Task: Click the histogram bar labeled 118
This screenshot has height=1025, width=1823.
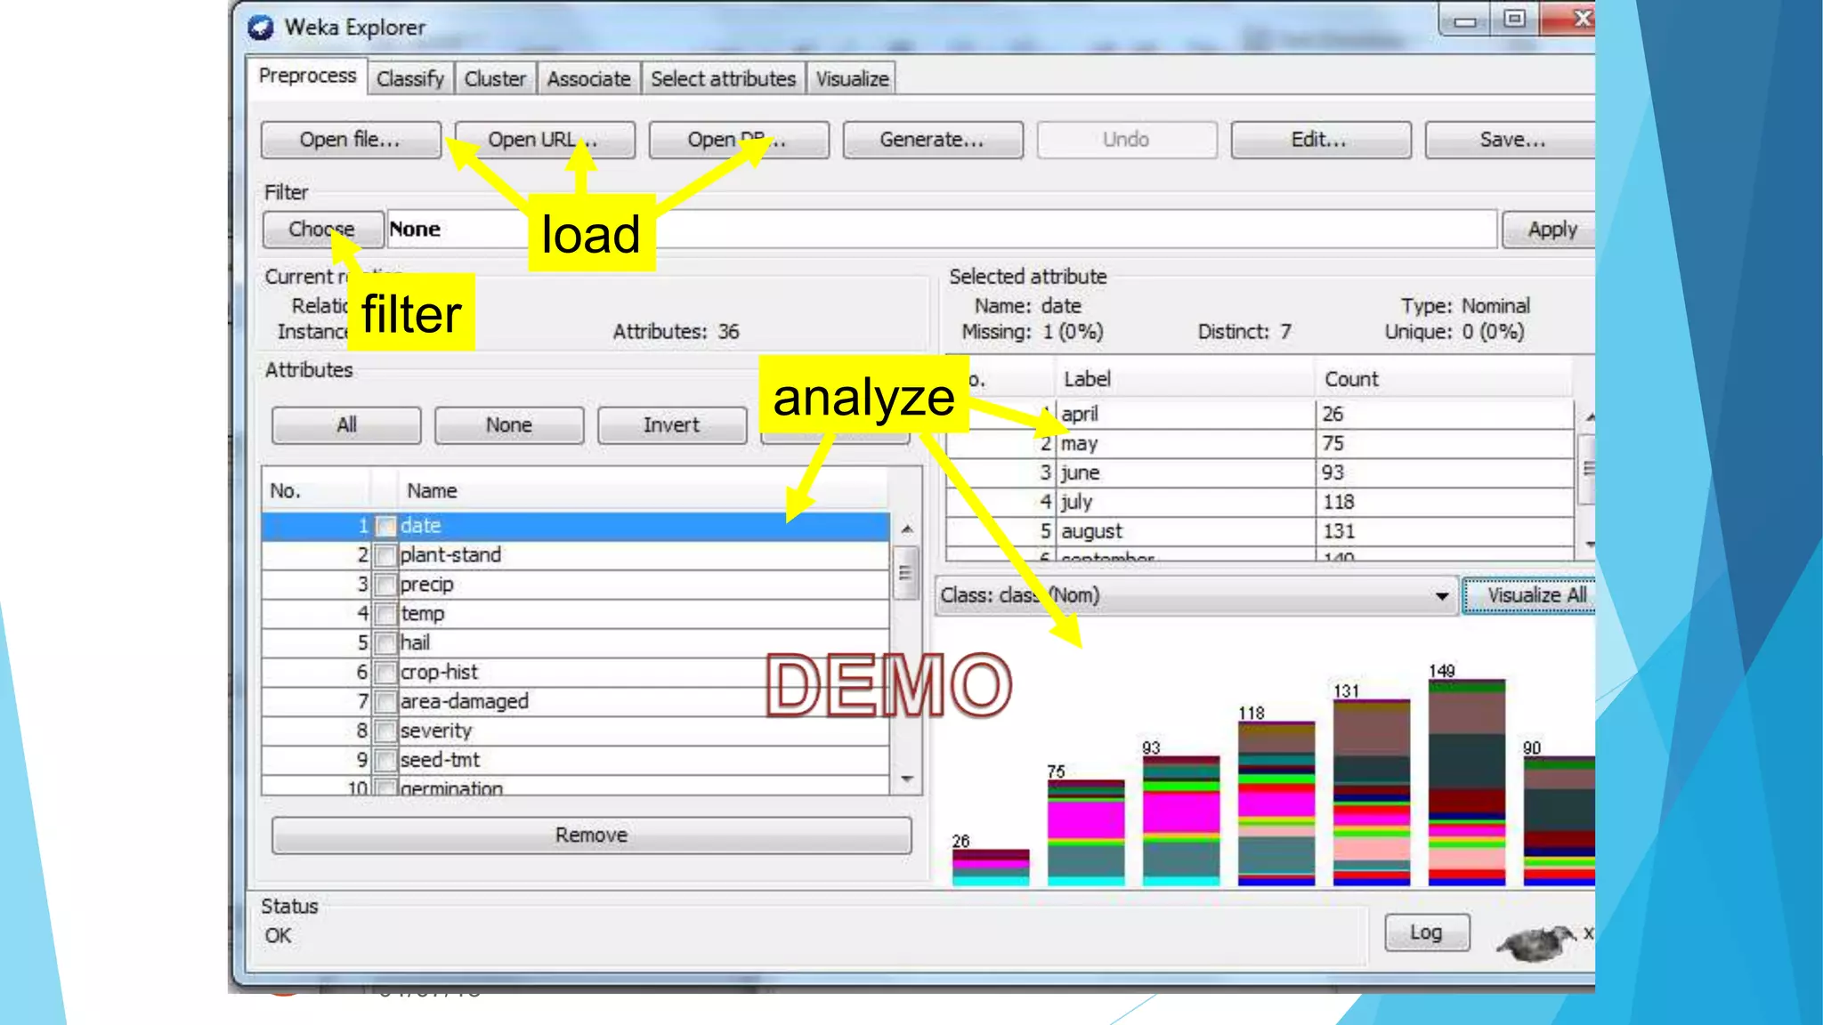Action: coord(1276,803)
